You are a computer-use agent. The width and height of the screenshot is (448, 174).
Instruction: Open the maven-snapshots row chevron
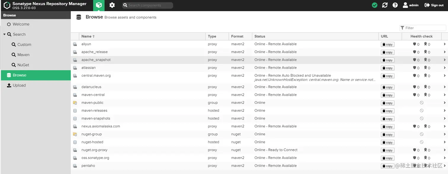tap(444, 119)
